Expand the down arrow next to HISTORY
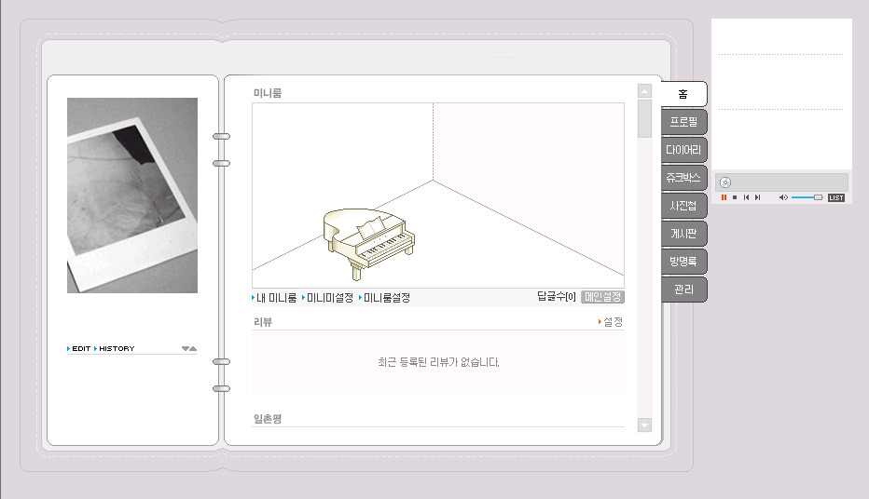The image size is (869, 499). [x=186, y=348]
